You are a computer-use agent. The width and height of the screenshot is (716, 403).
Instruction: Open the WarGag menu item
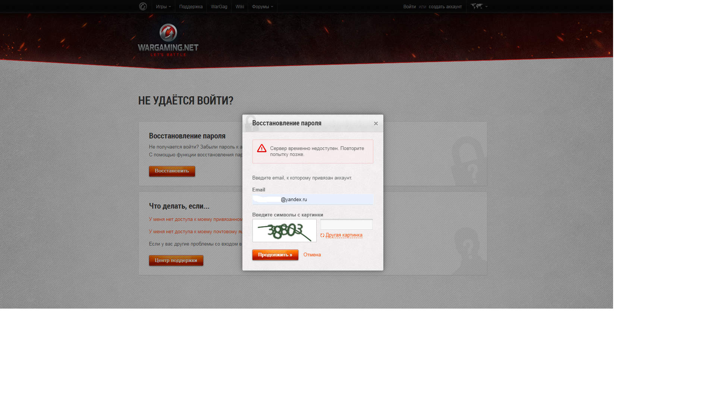[x=219, y=7]
